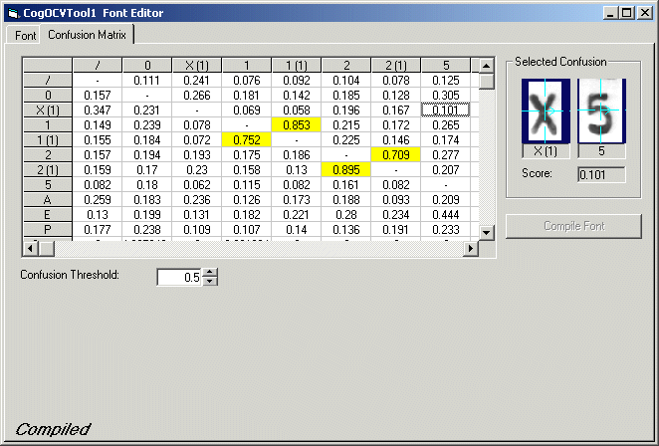Image resolution: width=659 pixels, height=446 pixels.
Task: Click the P row header
Action: (x=48, y=230)
